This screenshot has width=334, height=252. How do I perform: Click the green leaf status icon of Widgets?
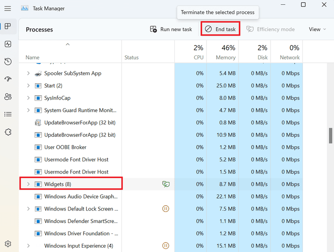pos(166,184)
